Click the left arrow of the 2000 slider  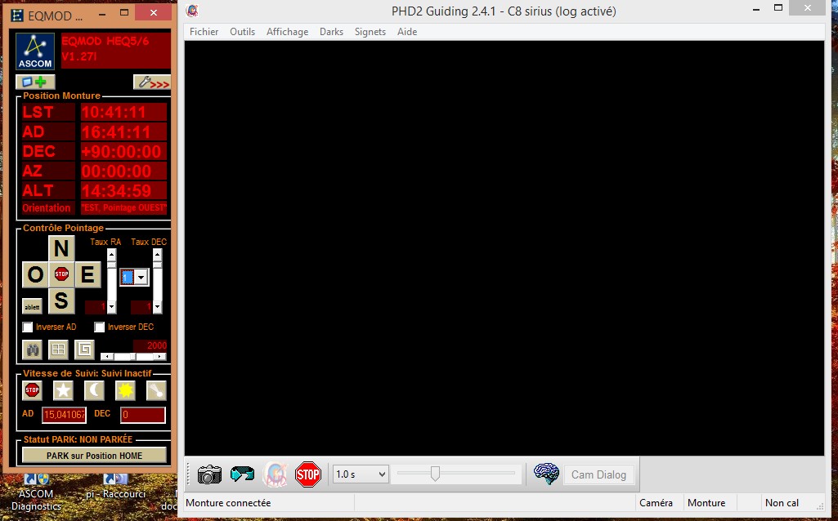coord(105,357)
